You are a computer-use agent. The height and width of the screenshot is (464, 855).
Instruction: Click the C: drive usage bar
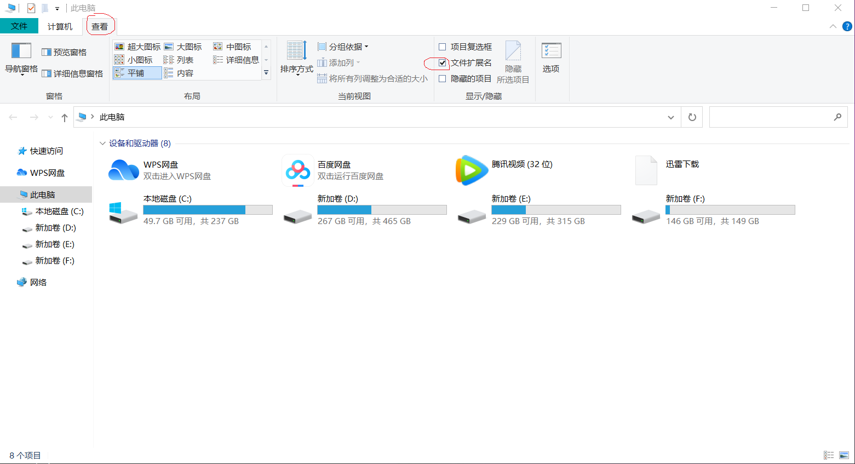[208, 210]
